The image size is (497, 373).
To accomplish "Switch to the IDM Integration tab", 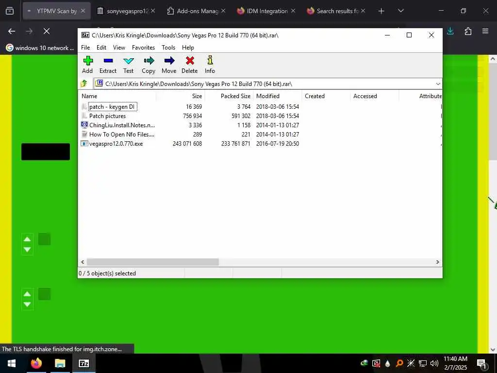I will 266,11.
